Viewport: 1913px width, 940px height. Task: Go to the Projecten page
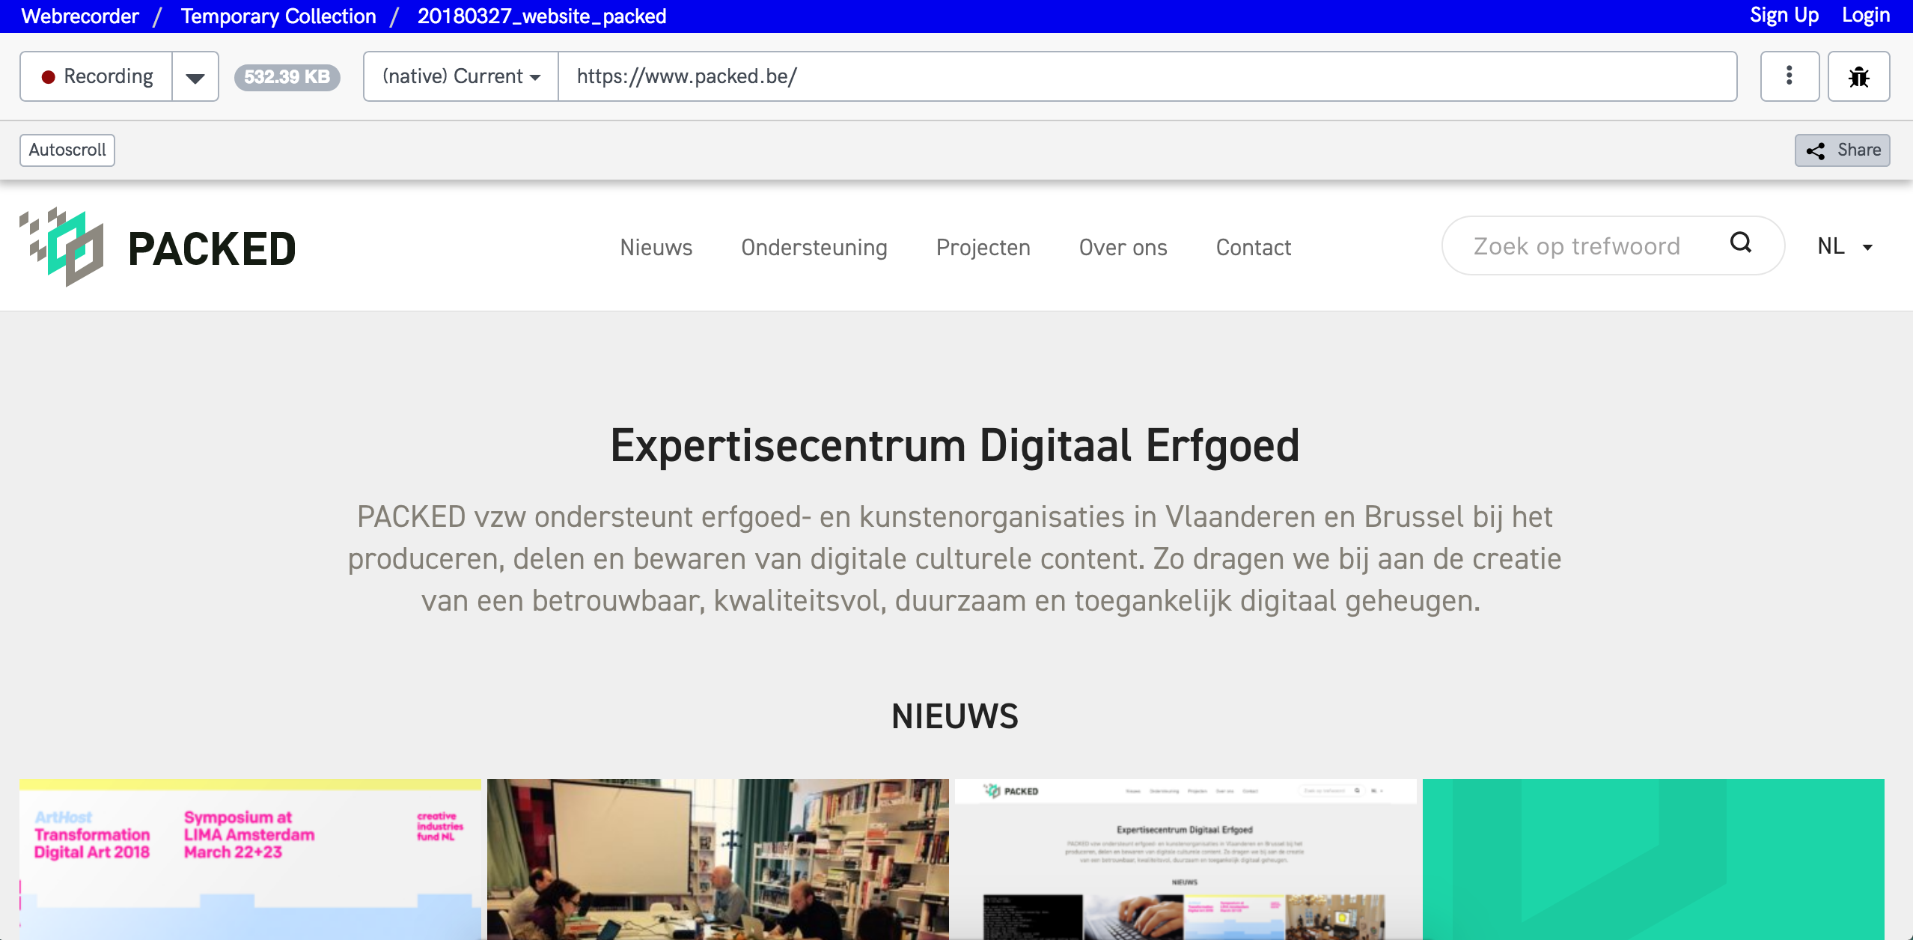[983, 248]
